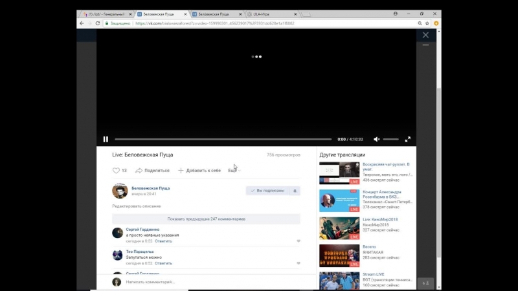This screenshot has height=291, width=518.
Task: Open Тео Парацельс profile link
Action: coord(140,252)
